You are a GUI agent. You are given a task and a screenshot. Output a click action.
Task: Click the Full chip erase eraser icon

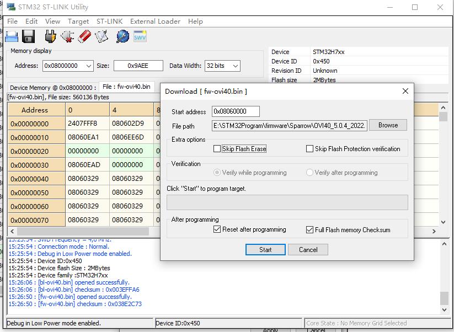[84, 37]
